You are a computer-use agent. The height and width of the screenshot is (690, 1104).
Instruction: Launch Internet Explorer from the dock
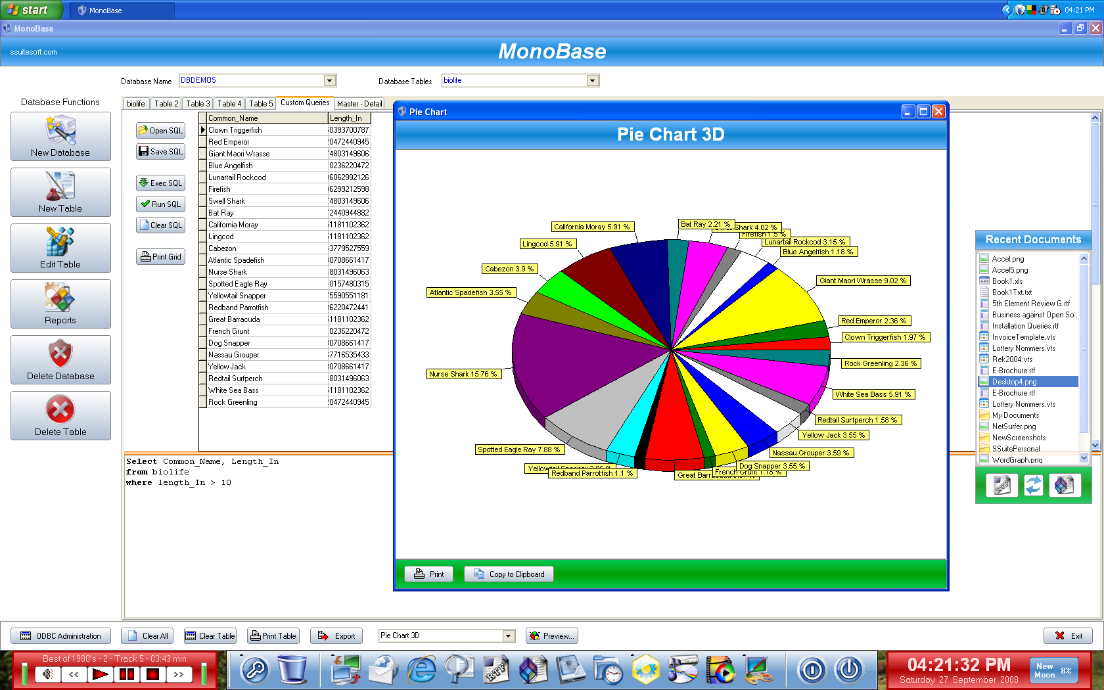tap(421, 670)
